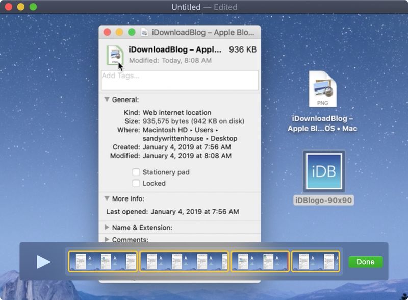Screen dimensions: 408x300
Task: Minimize the Get Info window with yellow button
Action: [x=119, y=32]
